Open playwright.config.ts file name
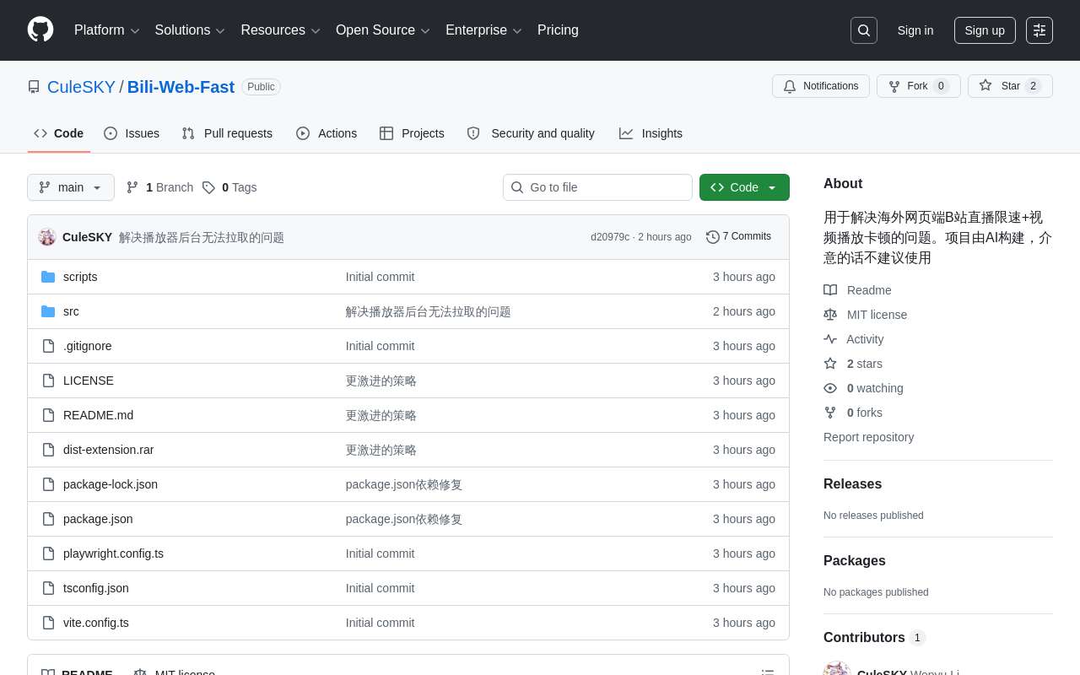The height and width of the screenshot is (675, 1080). point(113,553)
